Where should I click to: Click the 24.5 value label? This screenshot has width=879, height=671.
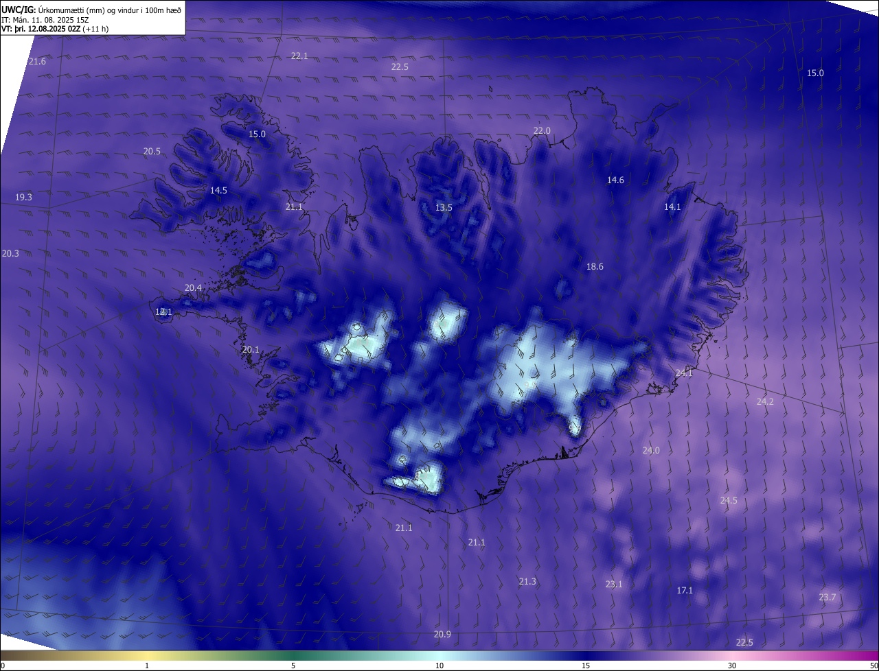click(729, 501)
